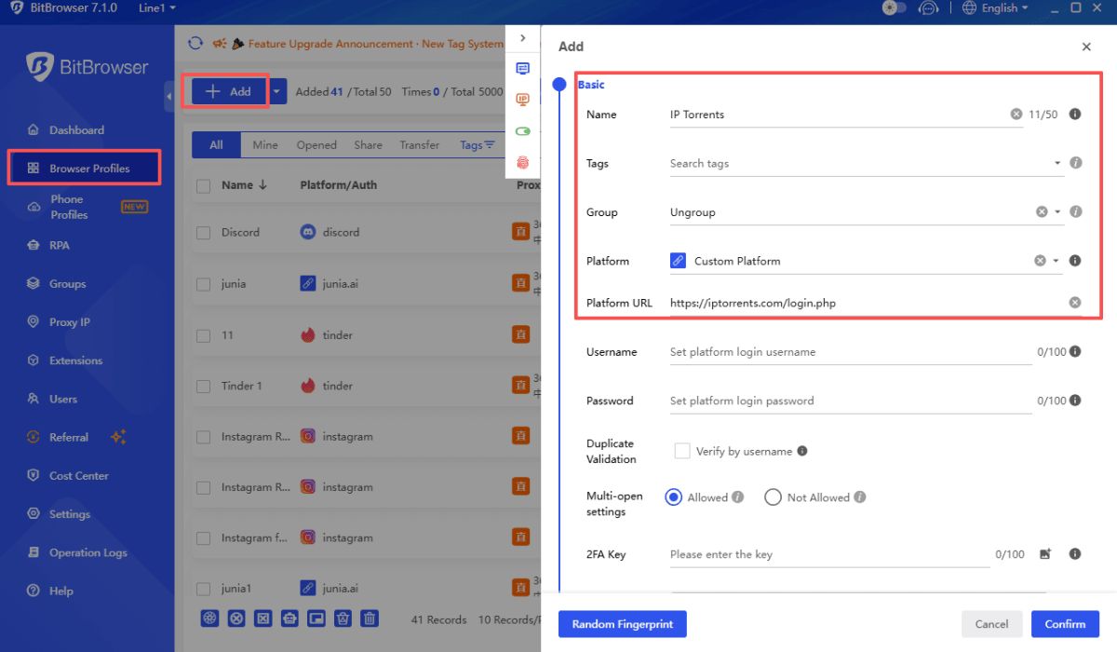Expand the arrow next to Add button

pos(277,91)
